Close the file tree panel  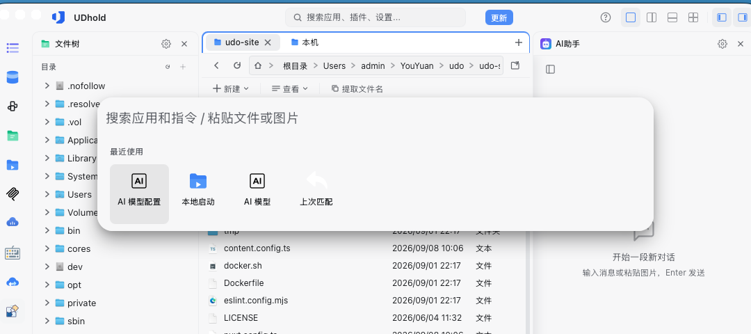pos(184,44)
